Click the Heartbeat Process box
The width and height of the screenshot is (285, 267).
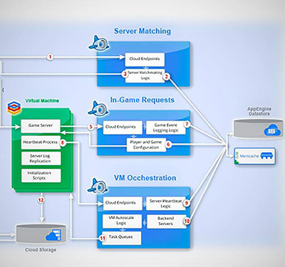coord(41,142)
